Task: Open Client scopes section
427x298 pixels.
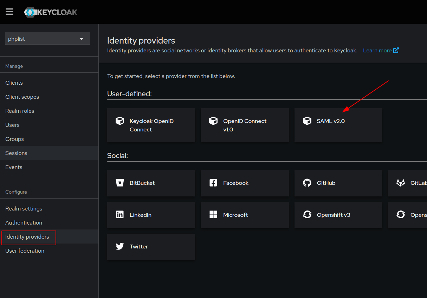Action: click(49, 97)
